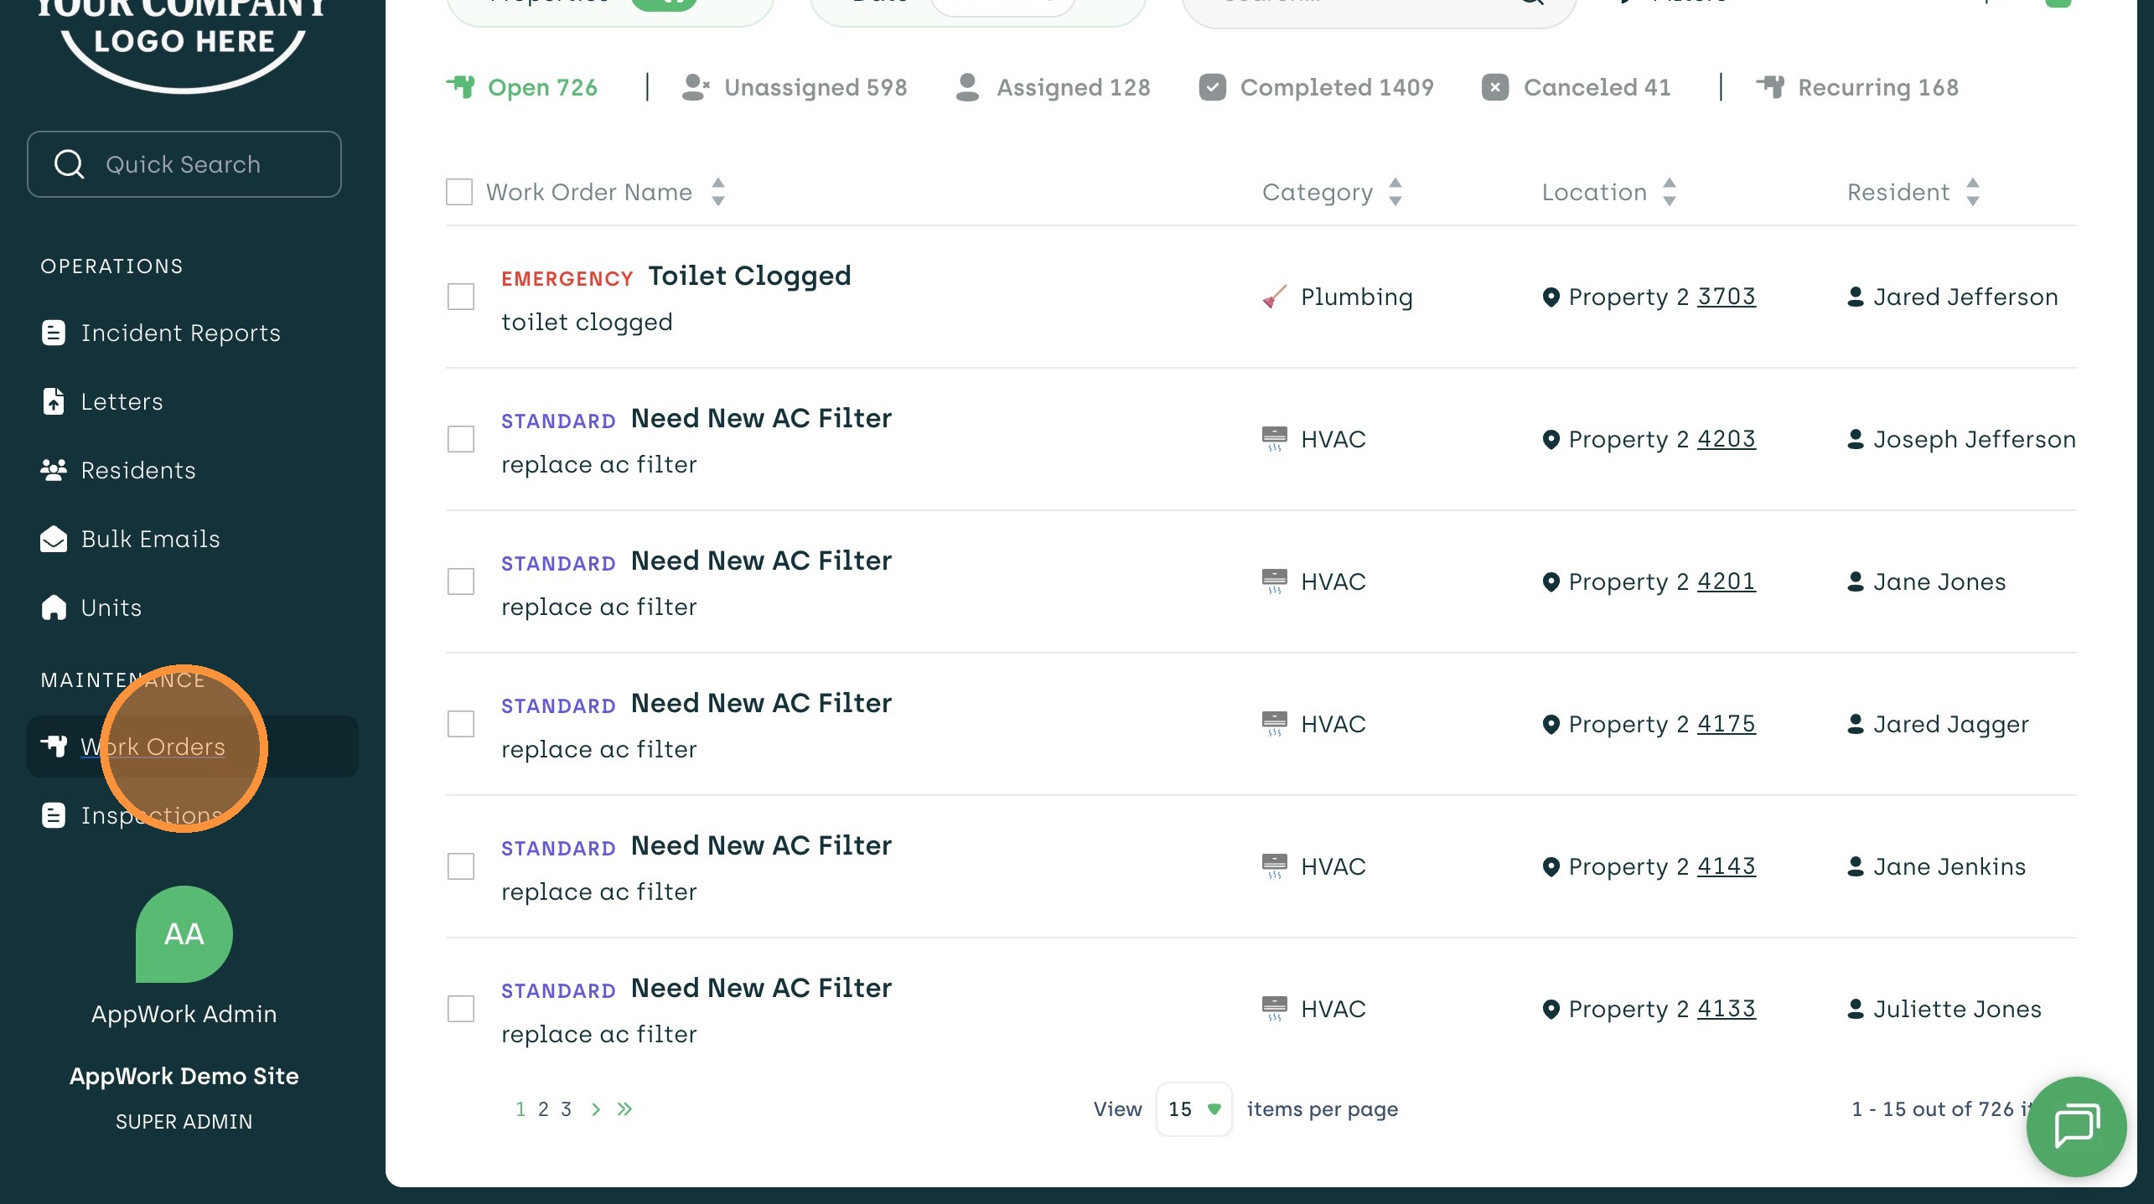The height and width of the screenshot is (1204, 2154).
Task: Open the items per page dropdown
Action: coord(1194,1109)
